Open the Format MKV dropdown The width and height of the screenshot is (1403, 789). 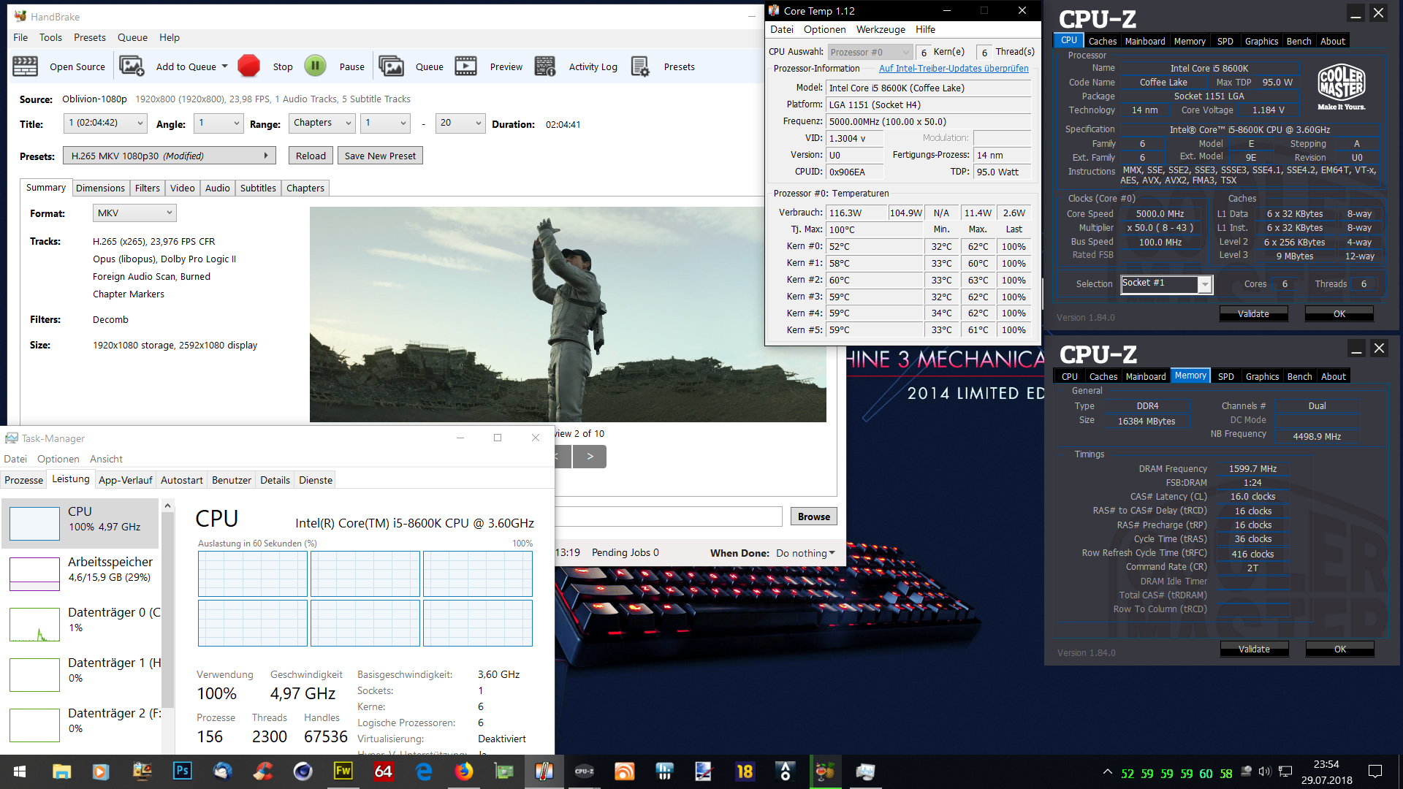[134, 213]
